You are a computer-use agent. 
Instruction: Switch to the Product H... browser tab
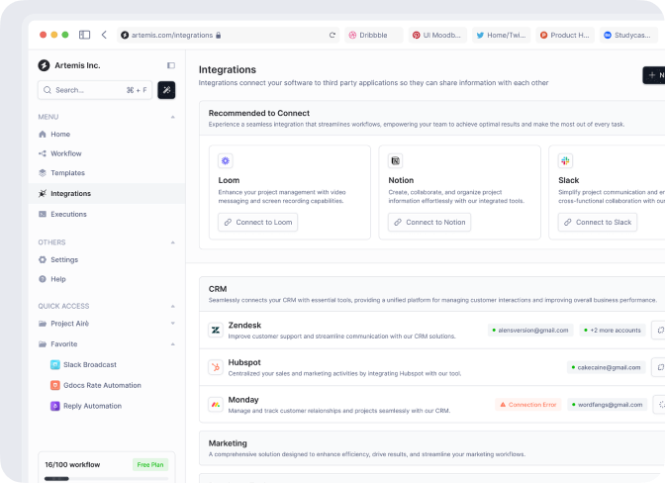[565, 35]
